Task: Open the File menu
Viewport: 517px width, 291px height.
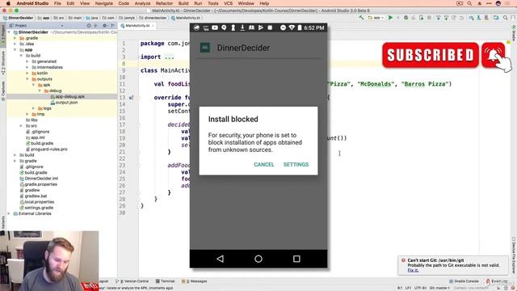Action: (57, 3)
